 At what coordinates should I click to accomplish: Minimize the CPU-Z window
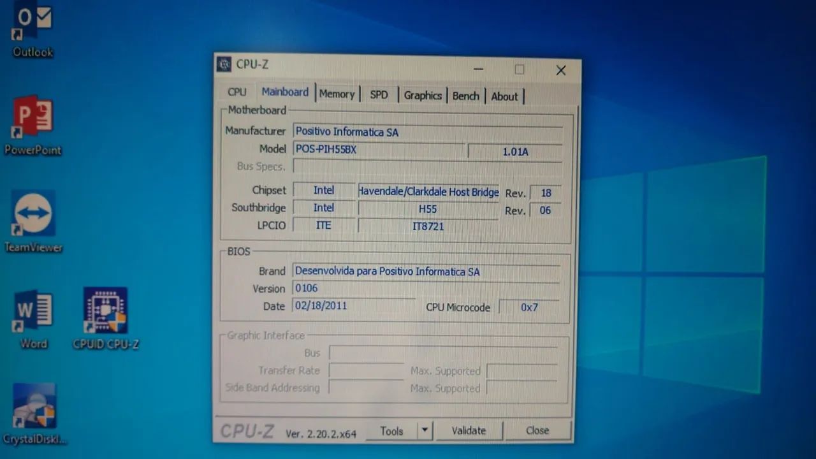pyautogui.click(x=478, y=69)
